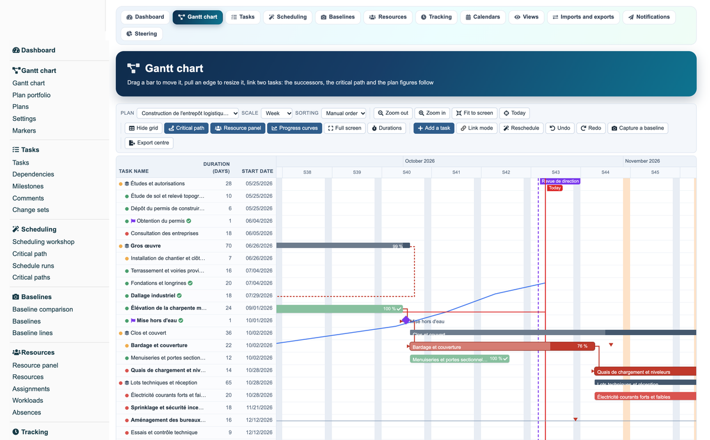Click the Revue de direction marker
The height and width of the screenshot is (440, 710).
pyautogui.click(x=560, y=181)
